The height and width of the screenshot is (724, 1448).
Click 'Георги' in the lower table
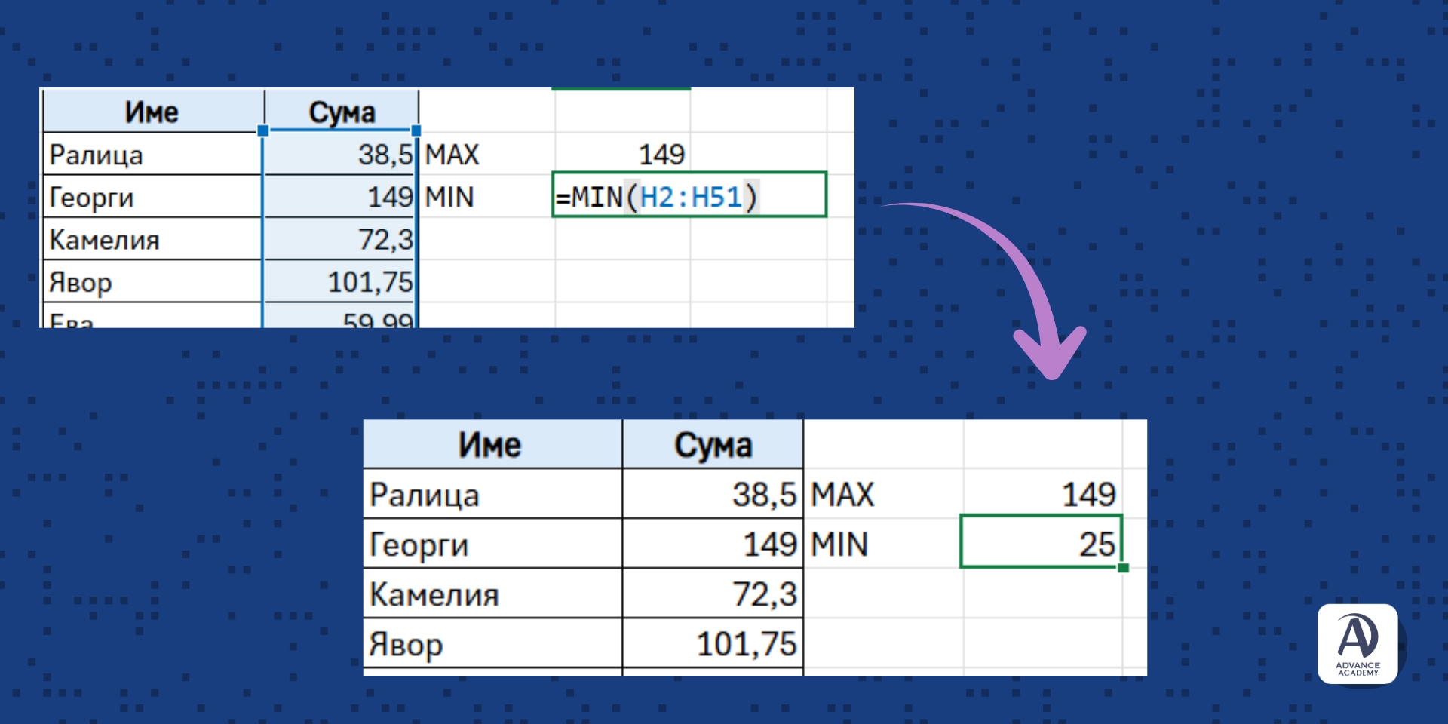click(419, 545)
